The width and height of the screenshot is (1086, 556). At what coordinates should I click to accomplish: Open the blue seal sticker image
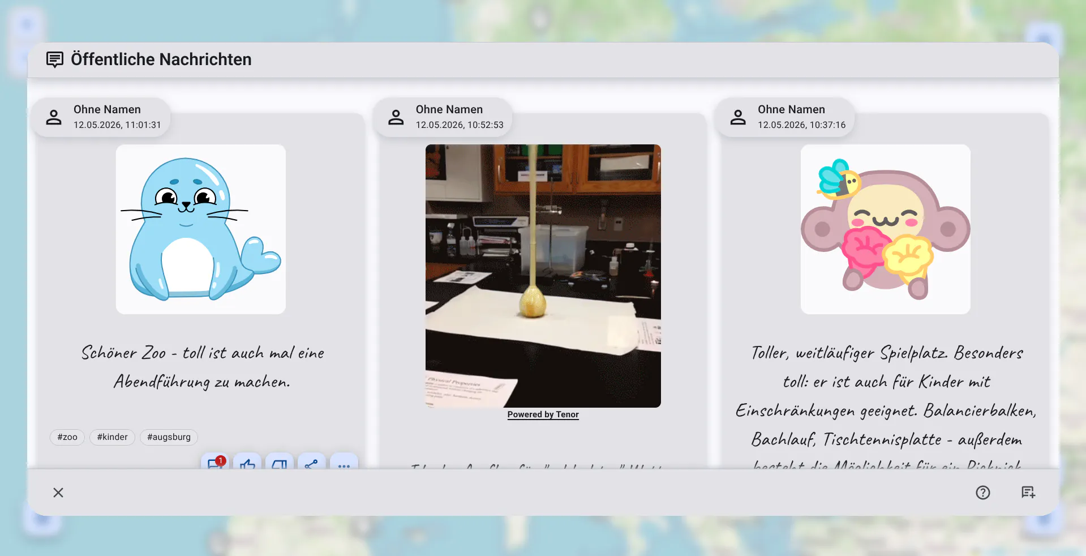[x=201, y=229]
